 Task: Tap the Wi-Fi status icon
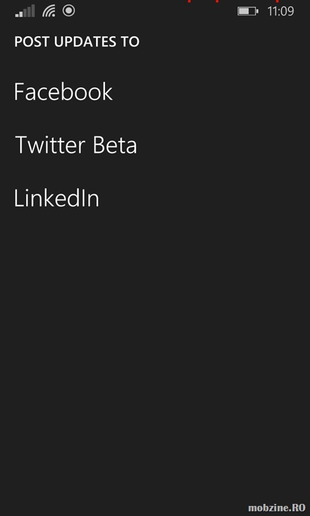(x=49, y=11)
